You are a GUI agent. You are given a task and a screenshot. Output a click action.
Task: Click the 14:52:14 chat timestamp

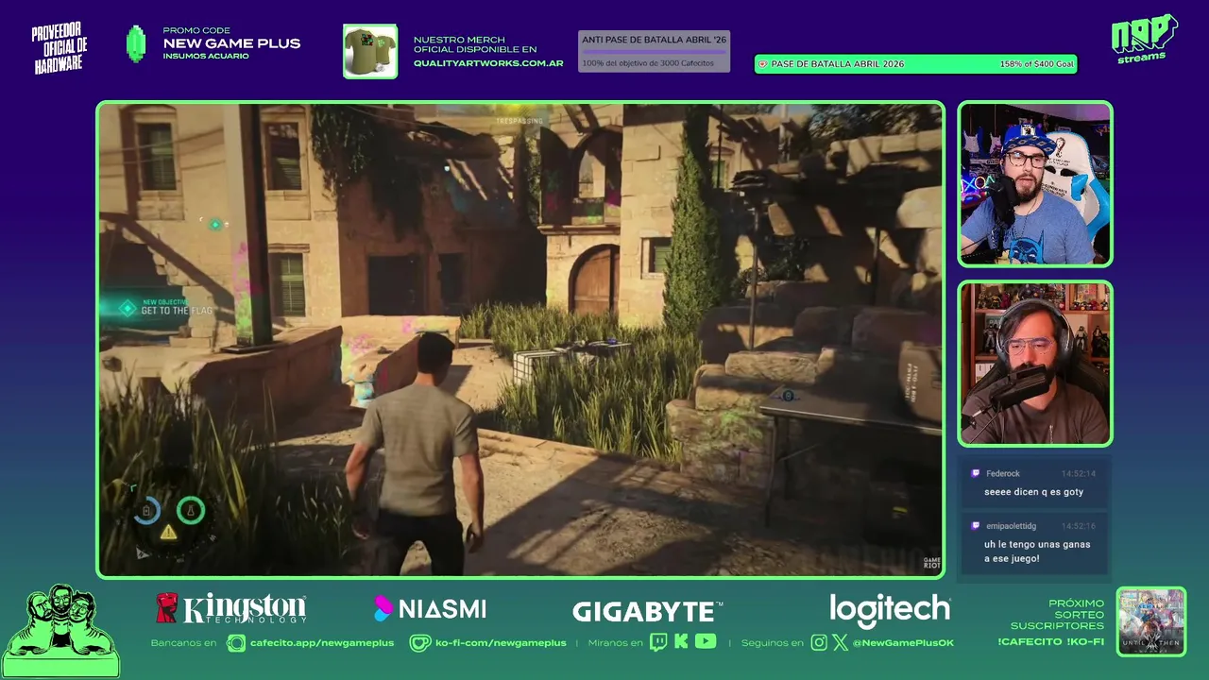[1078, 474]
